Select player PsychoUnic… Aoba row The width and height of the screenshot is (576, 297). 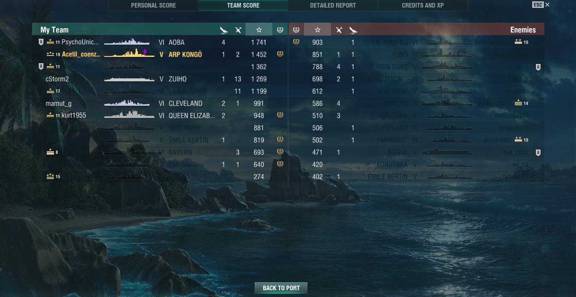click(x=160, y=42)
